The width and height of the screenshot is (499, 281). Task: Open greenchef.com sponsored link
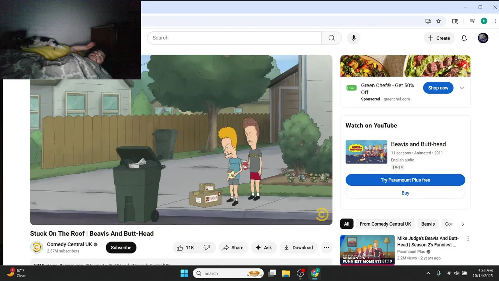click(397, 99)
